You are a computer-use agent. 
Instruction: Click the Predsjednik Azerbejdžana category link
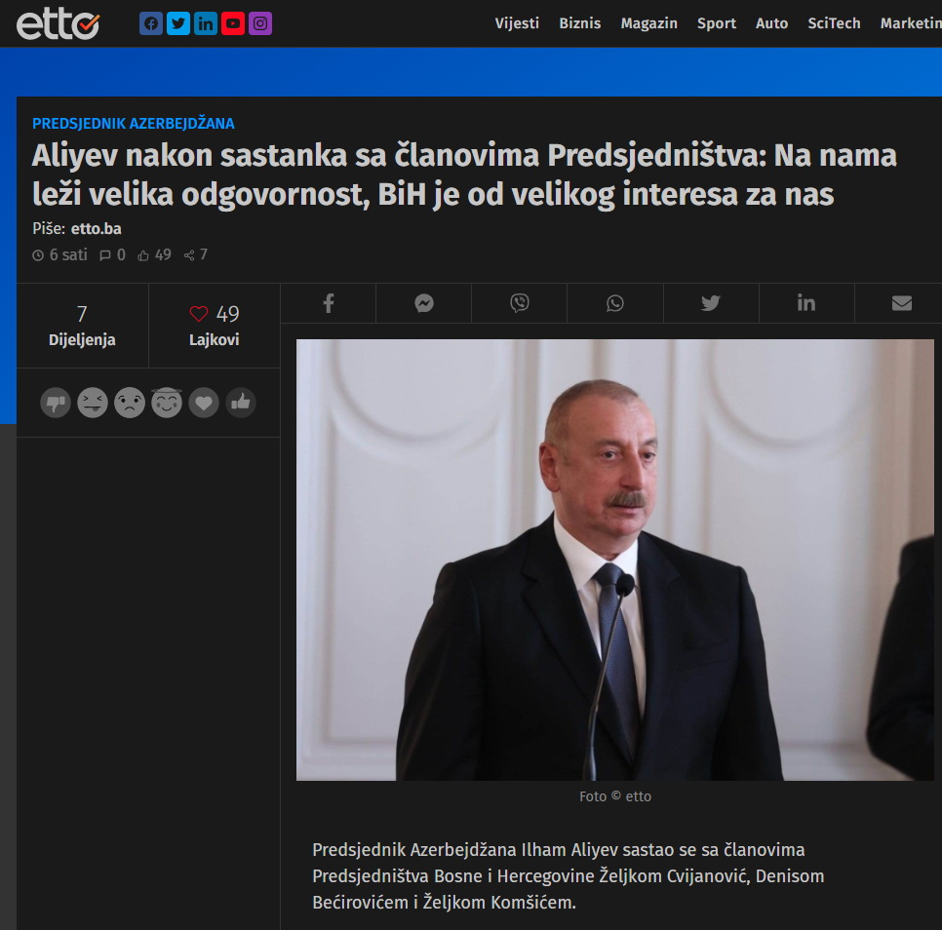pyautogui.click(x=134, y=124)
